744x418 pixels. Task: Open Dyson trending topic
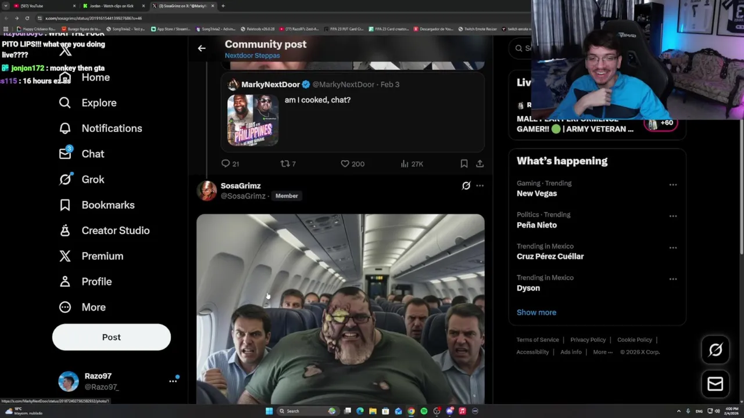pos(528,288)
